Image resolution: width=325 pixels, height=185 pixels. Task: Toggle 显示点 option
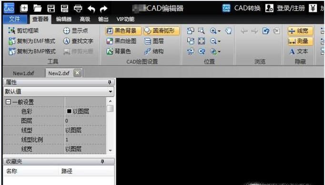pyautogui.click(x=75, y=30)
